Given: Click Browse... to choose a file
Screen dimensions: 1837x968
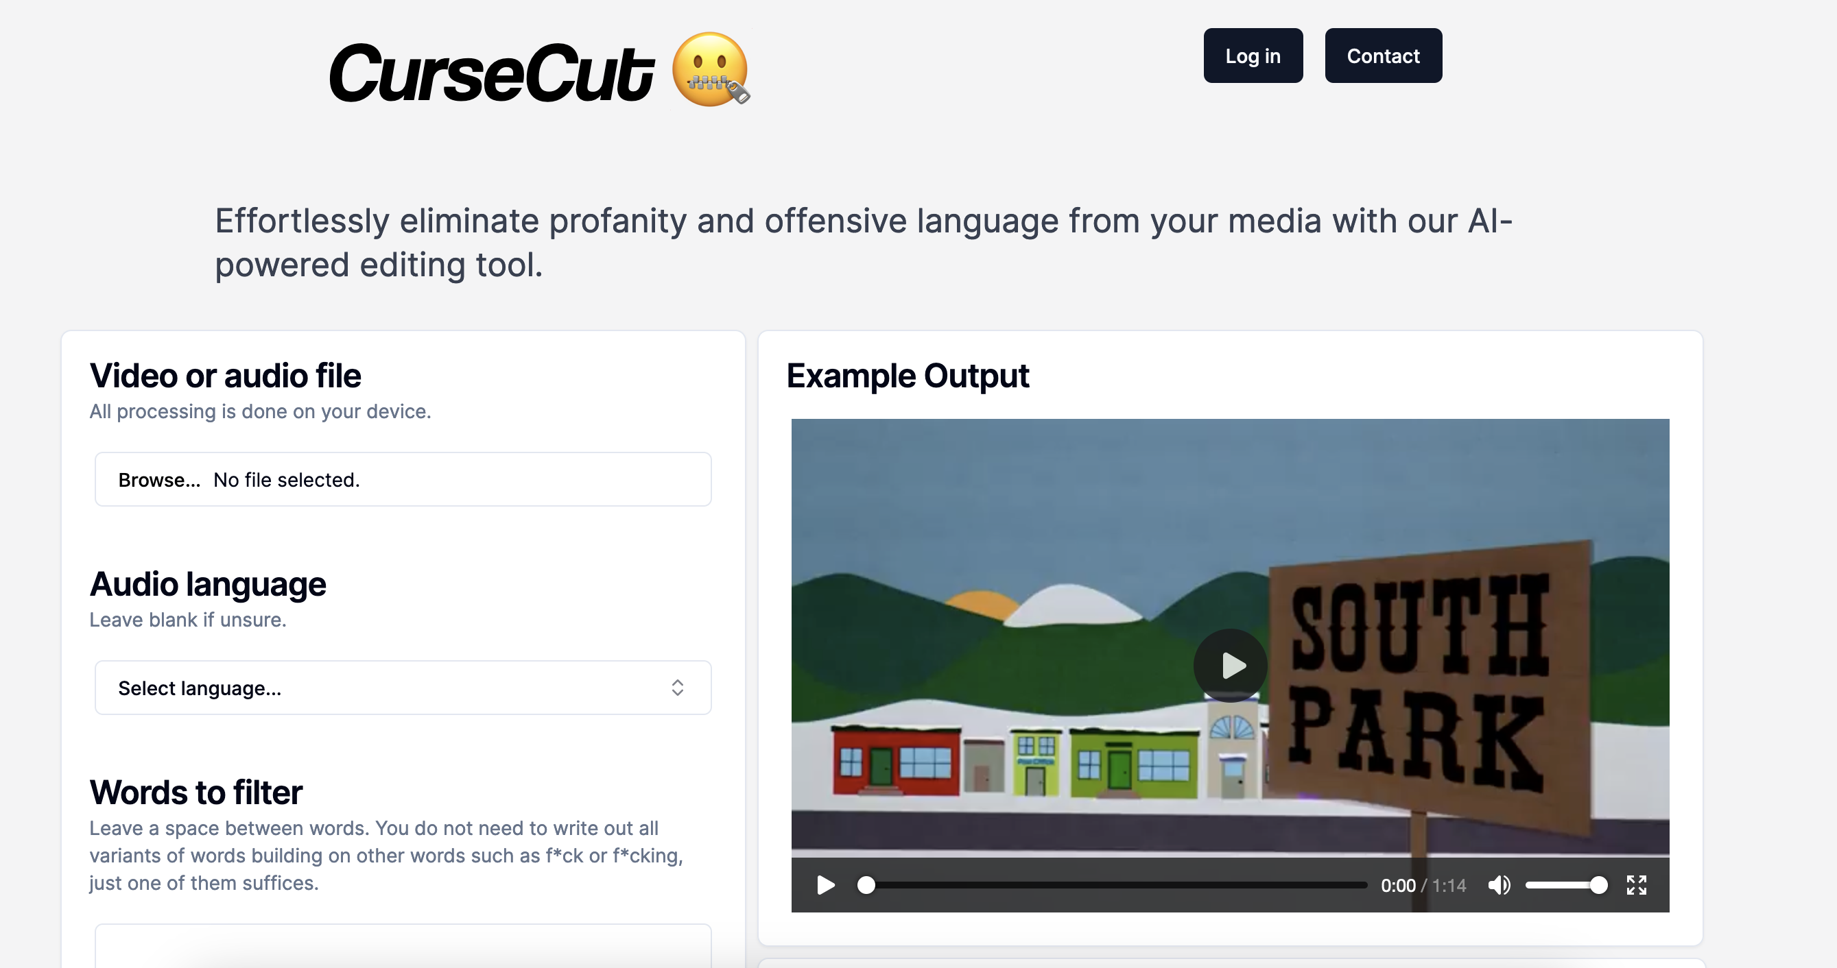Looking at the screenshot, I should pyautogui.click(x=159, y=480).
